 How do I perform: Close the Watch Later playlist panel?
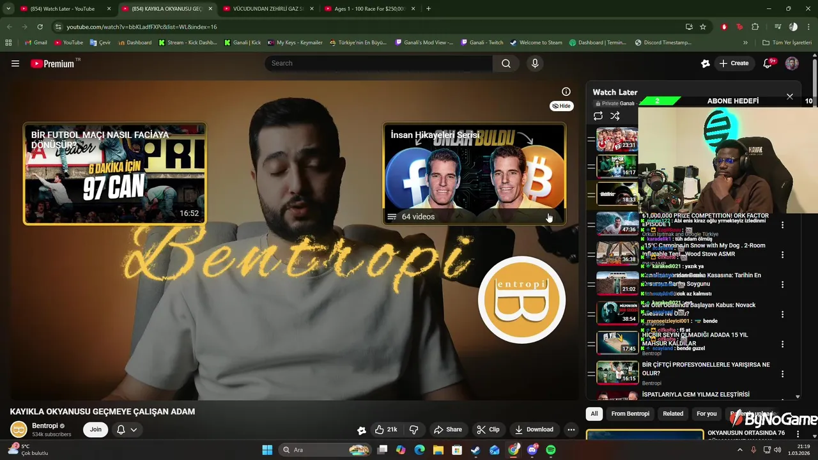790,96
